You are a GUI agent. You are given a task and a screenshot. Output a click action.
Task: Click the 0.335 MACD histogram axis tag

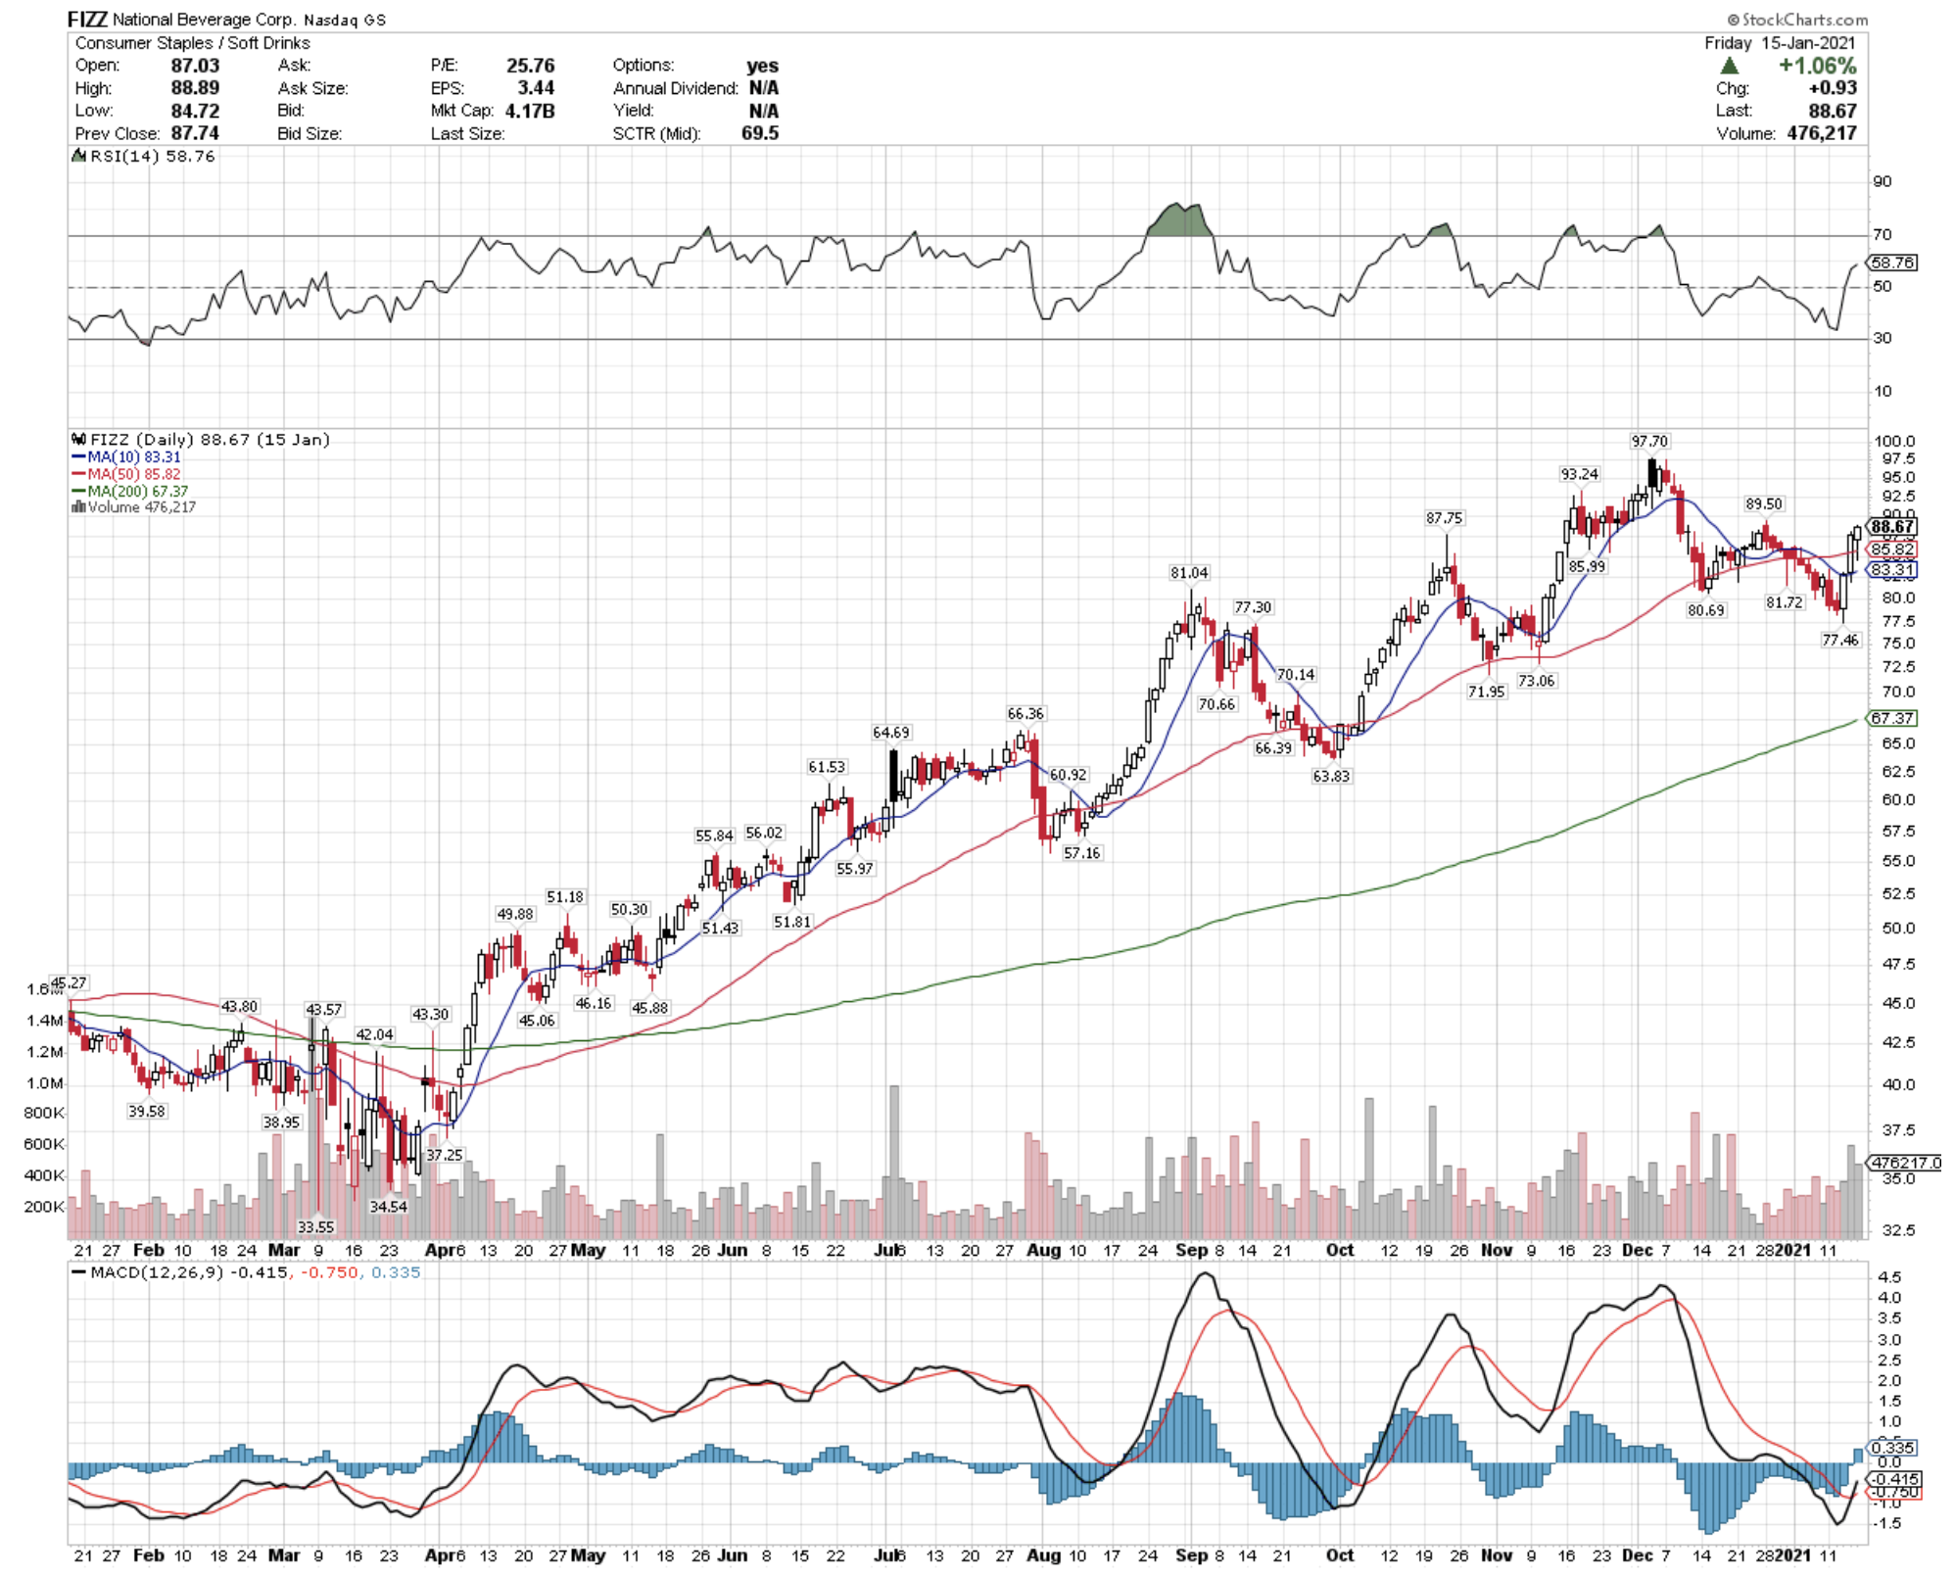pyautogui.click(x=1892, y=1448)
